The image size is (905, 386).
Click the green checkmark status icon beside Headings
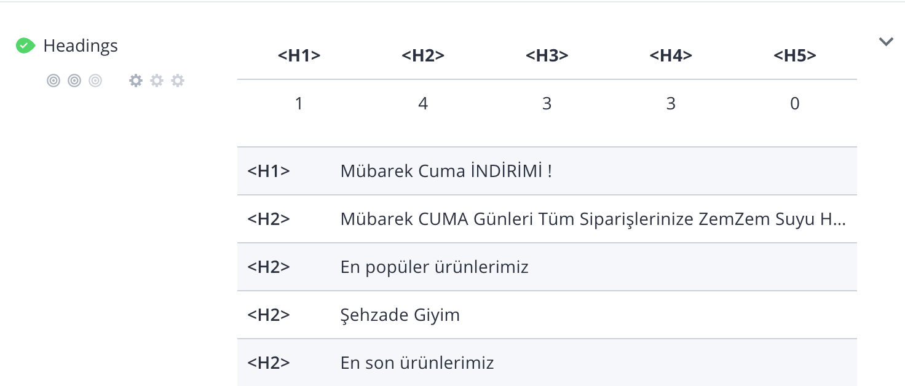pyautogui.click(x=25, y=45)
